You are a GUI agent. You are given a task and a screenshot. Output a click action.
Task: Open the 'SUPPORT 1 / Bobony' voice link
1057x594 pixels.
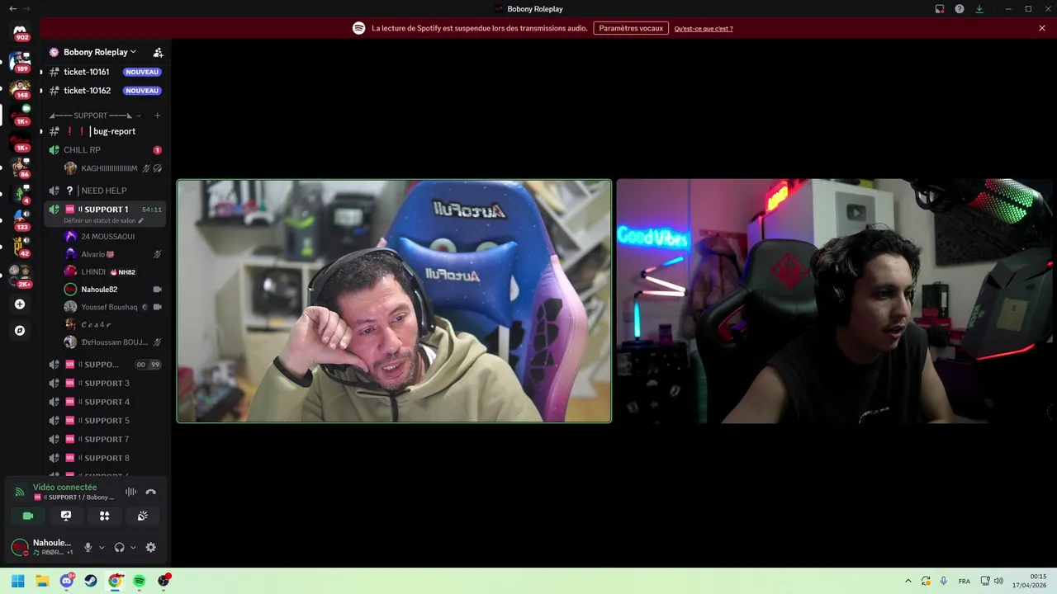tap(74, 497)
